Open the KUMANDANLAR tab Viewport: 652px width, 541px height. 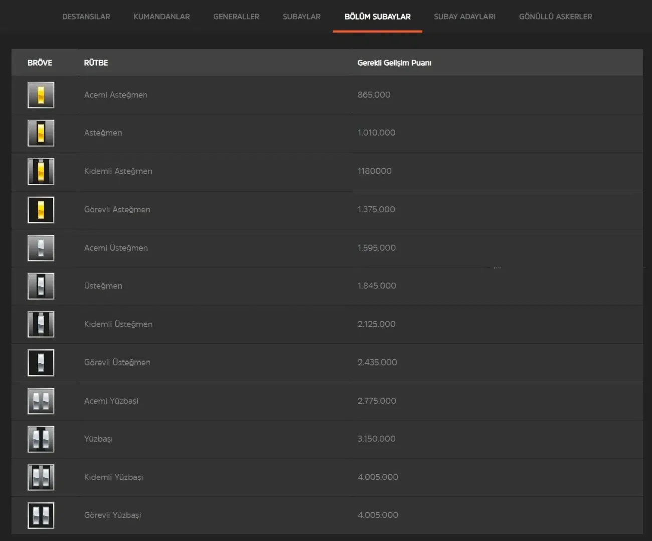click(161, 17)
